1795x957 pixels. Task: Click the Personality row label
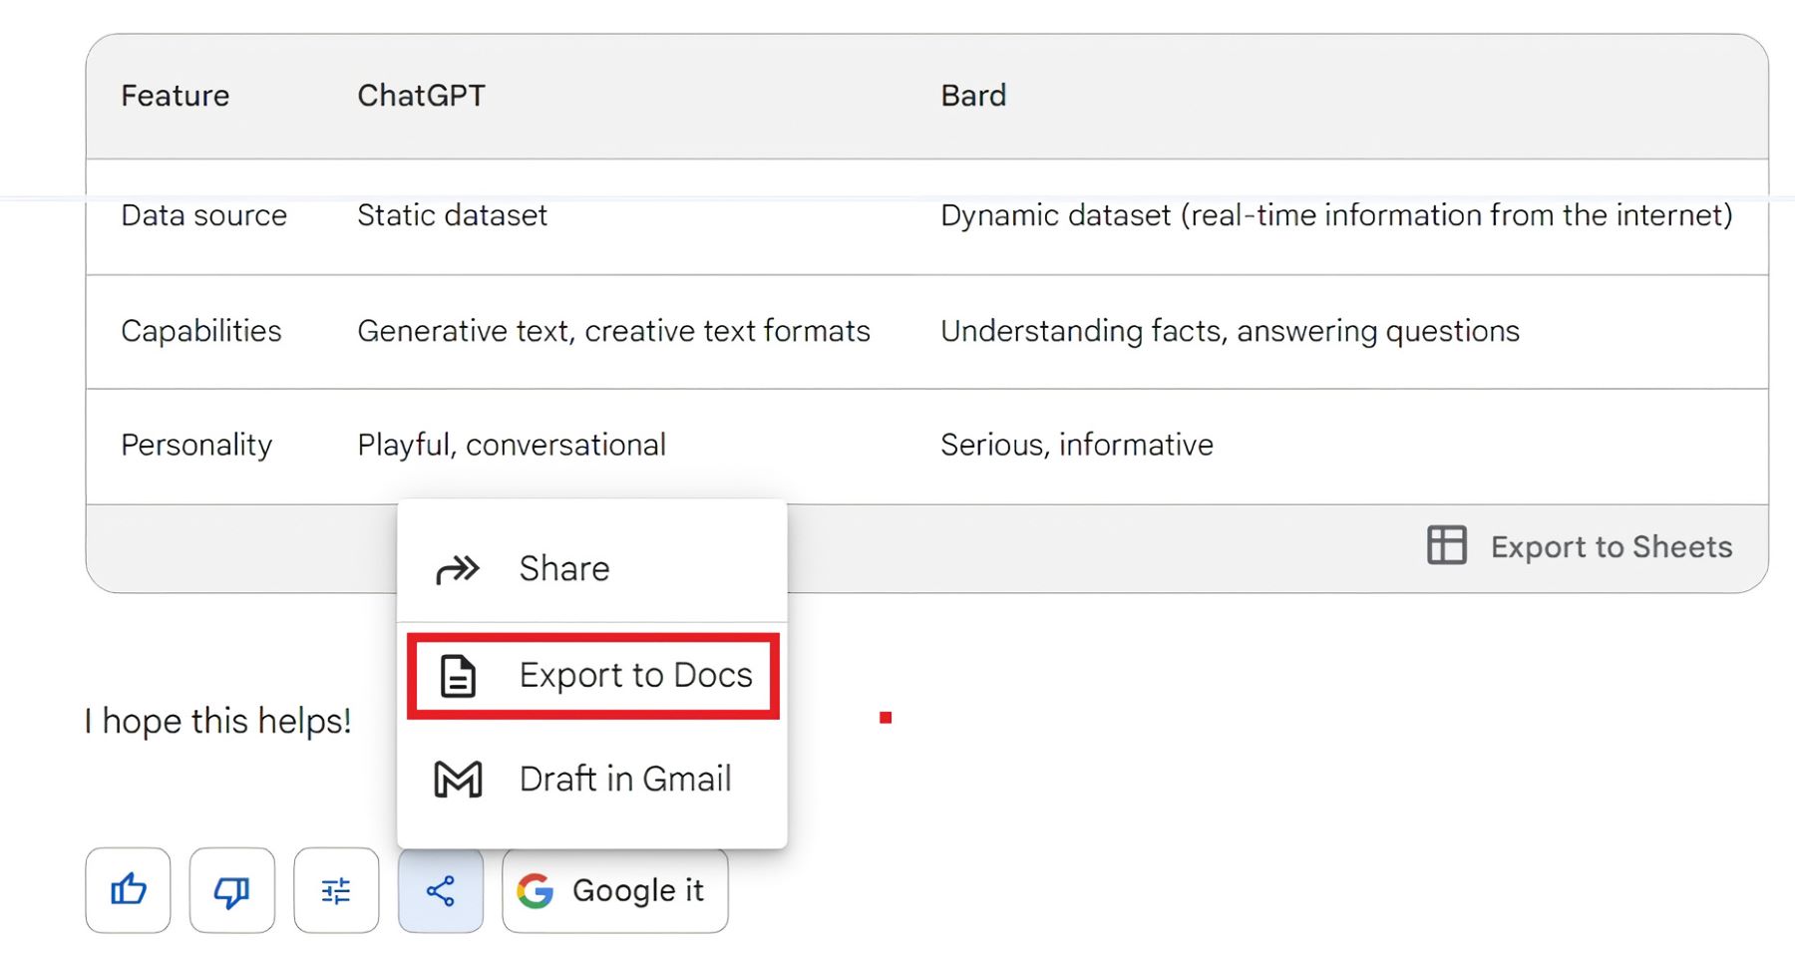coord(196,445)
